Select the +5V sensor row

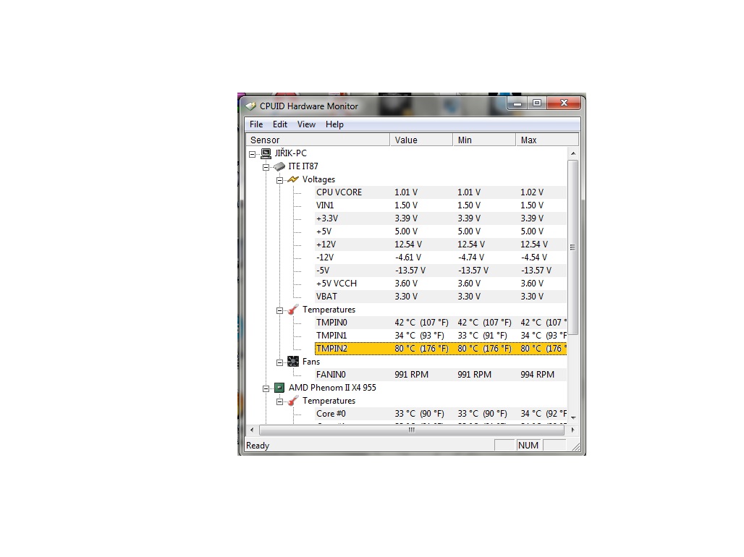point(441,231)
